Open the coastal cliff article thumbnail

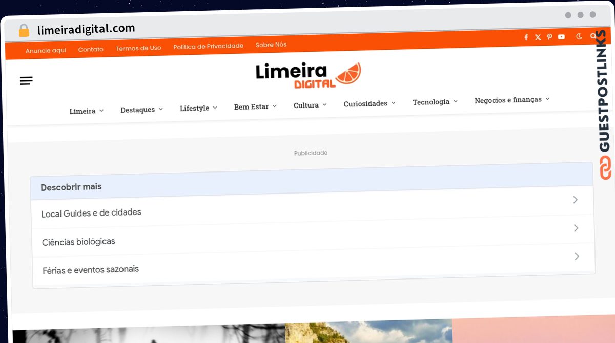368,331
